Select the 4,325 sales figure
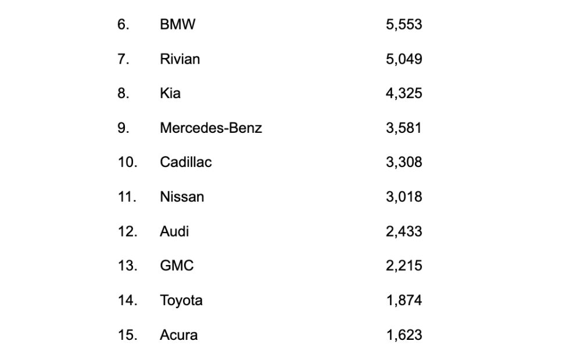Viewport: 581px width, 348px height. point(404,93)
